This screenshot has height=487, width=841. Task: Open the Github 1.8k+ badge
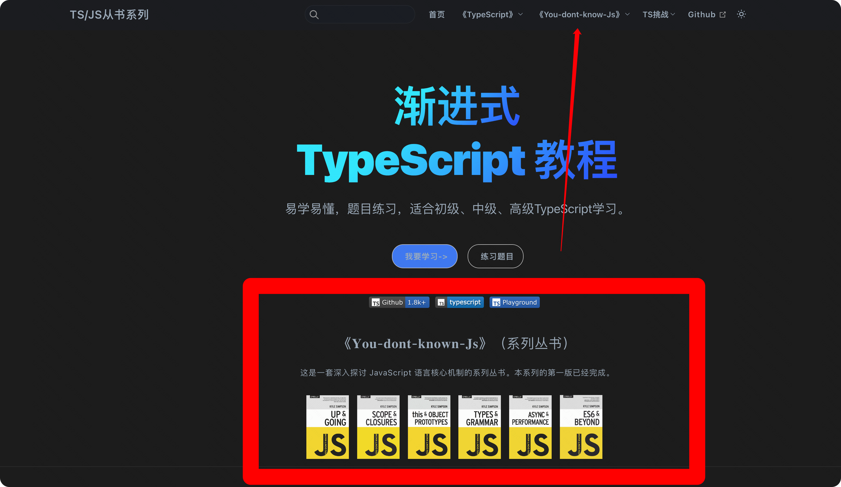coord(399,302)
